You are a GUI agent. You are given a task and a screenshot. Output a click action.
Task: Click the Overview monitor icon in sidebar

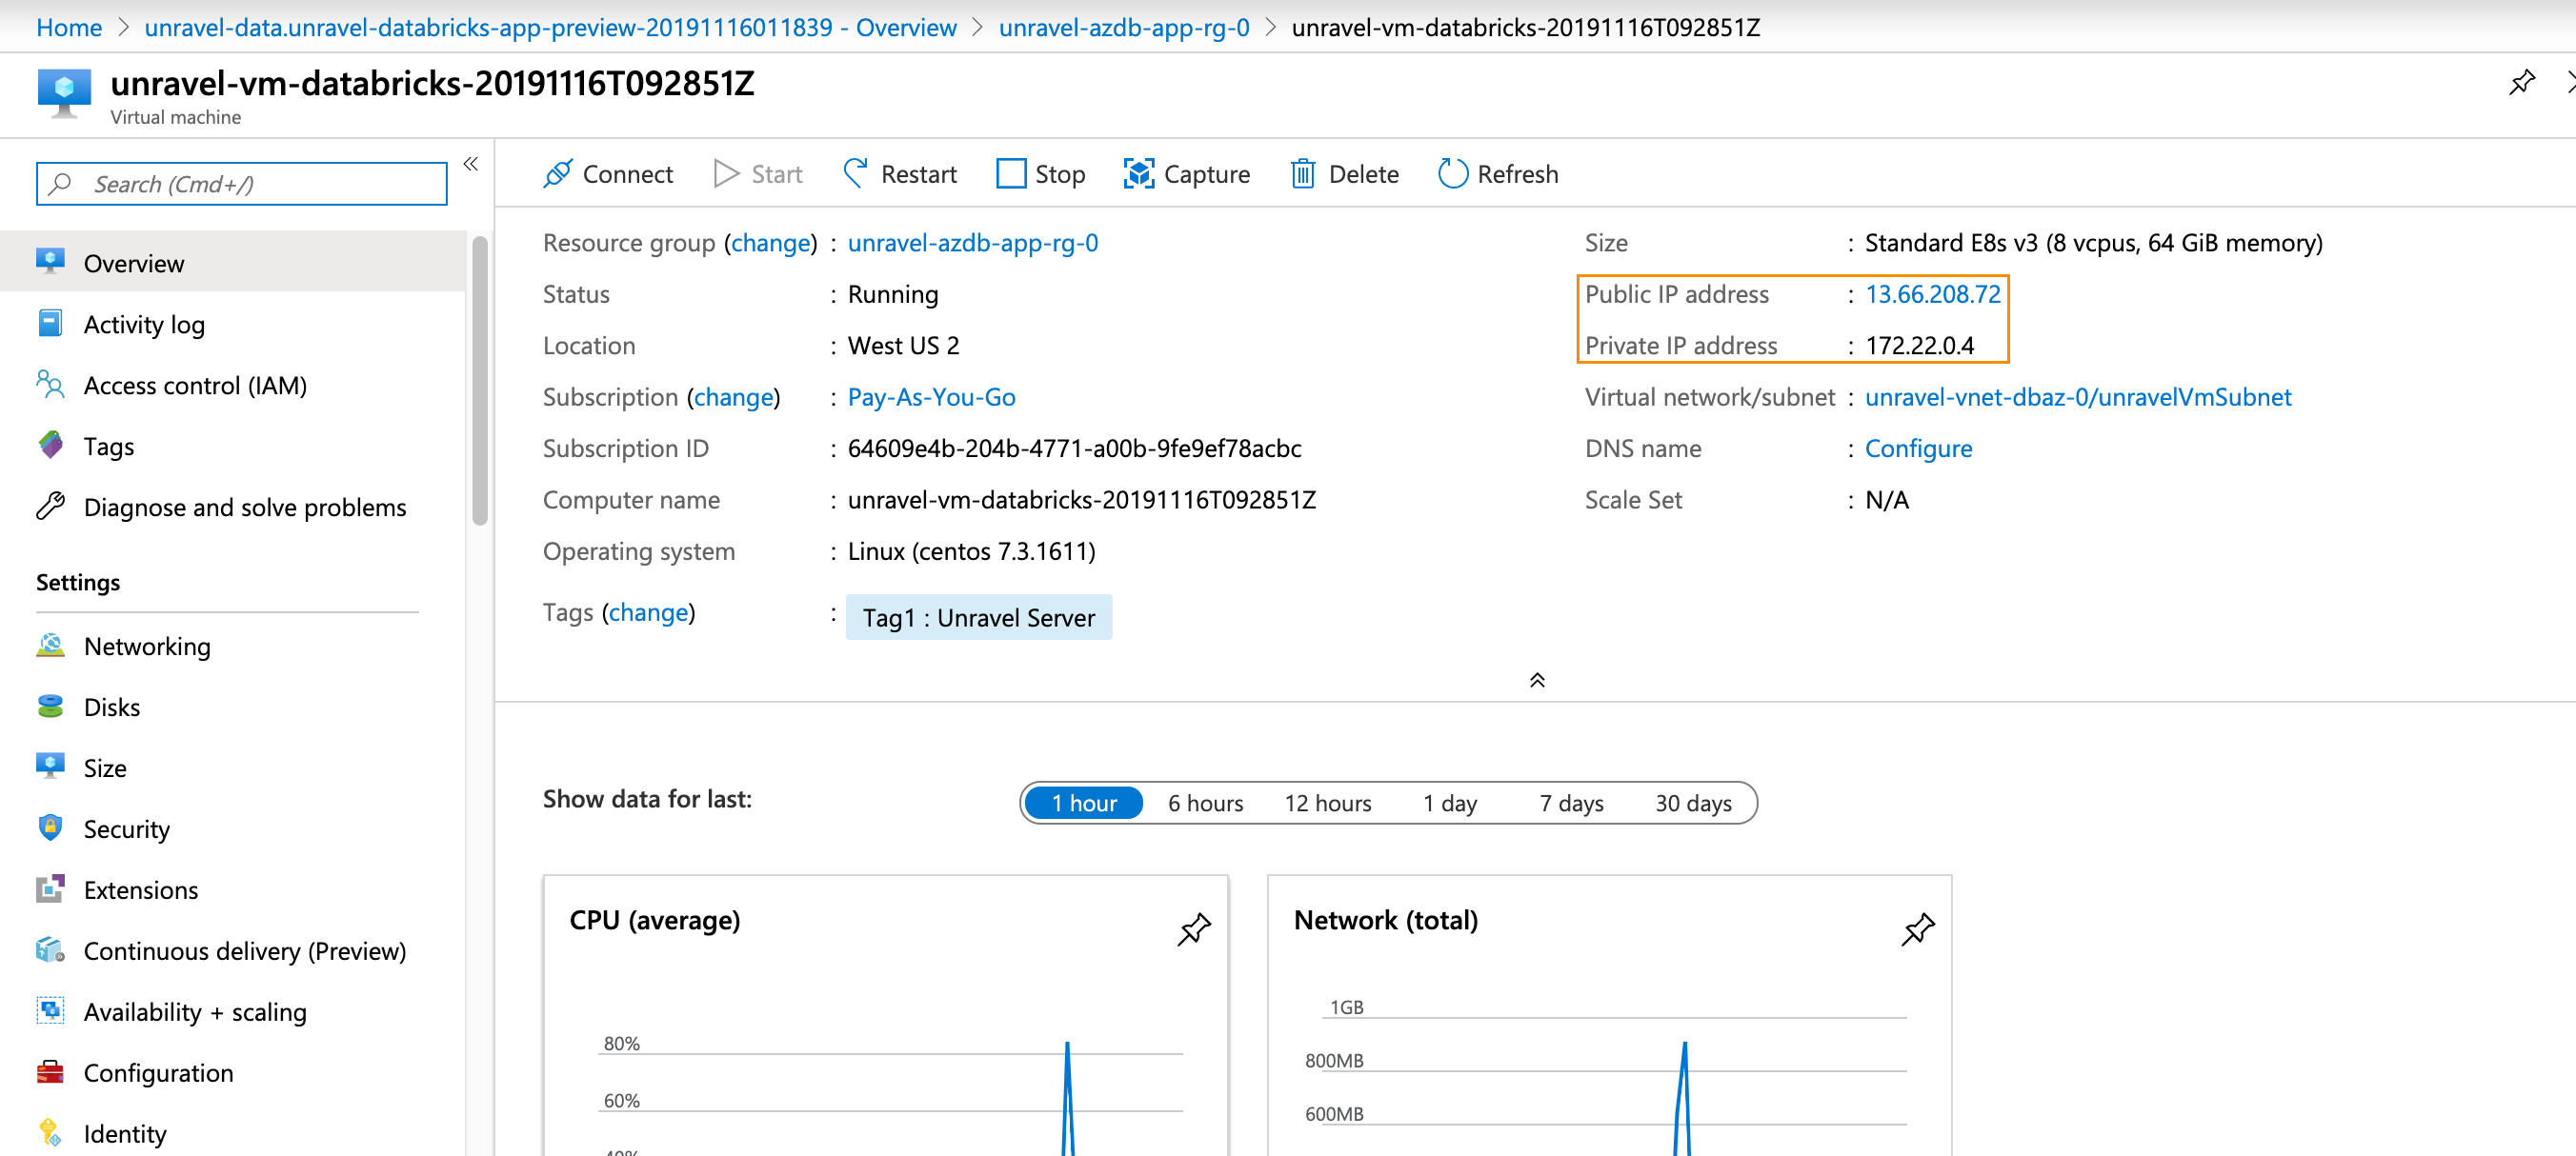(x=50, y=262)
